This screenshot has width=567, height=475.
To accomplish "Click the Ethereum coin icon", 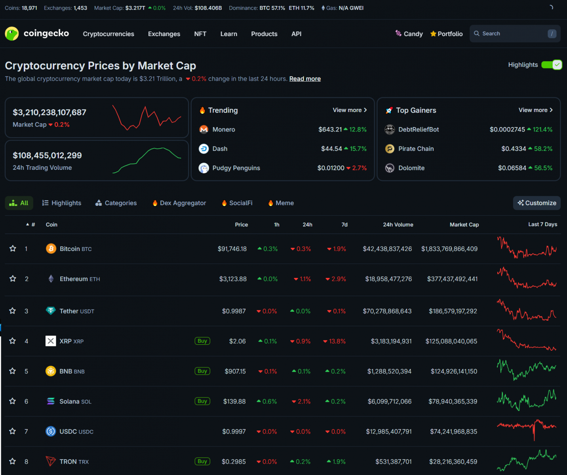I will 51,279.
